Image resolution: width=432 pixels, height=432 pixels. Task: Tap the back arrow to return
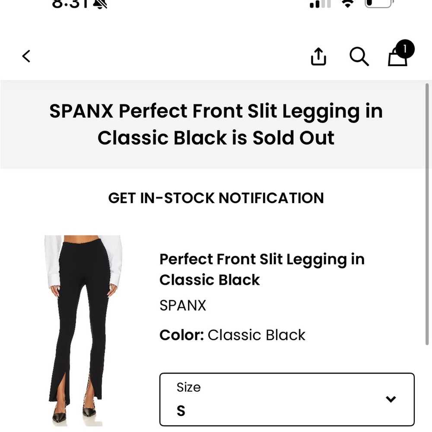tap(26, 56)
